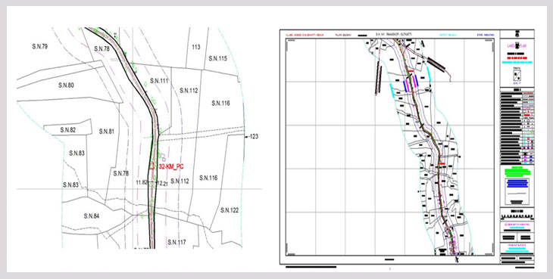
Task: Select the 12.21 dimension value
Action: [x=162, y=183]
